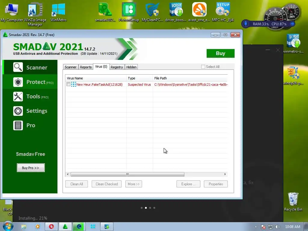The height and width of the screenshot is (231, 308).
Task: Click the rocket icon in RAM/CPU widget
Action: [x=245, y=24]
